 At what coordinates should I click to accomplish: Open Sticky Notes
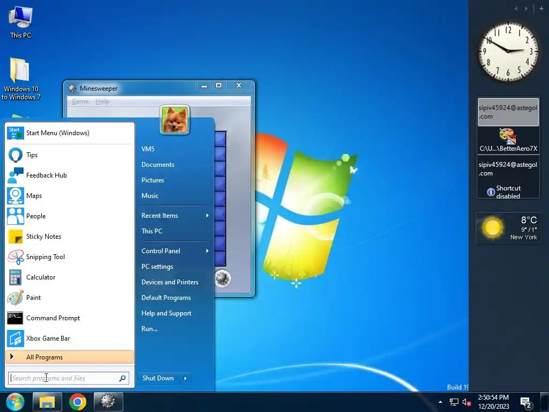70,237
